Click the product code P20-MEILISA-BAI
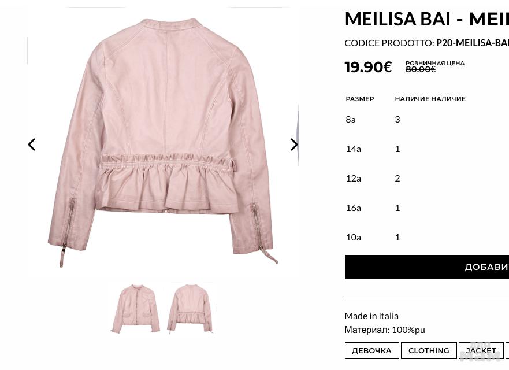Image resolution: width=509 pixels, height=370 pixels. (473, 43)
